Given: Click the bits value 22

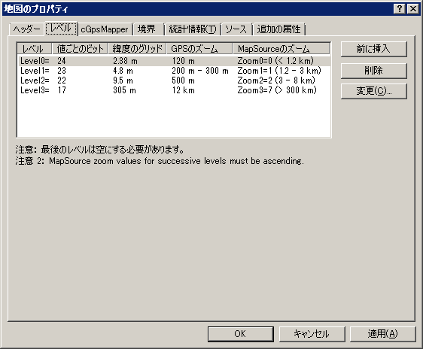Looking at the screenshot, I should (62, 80).
